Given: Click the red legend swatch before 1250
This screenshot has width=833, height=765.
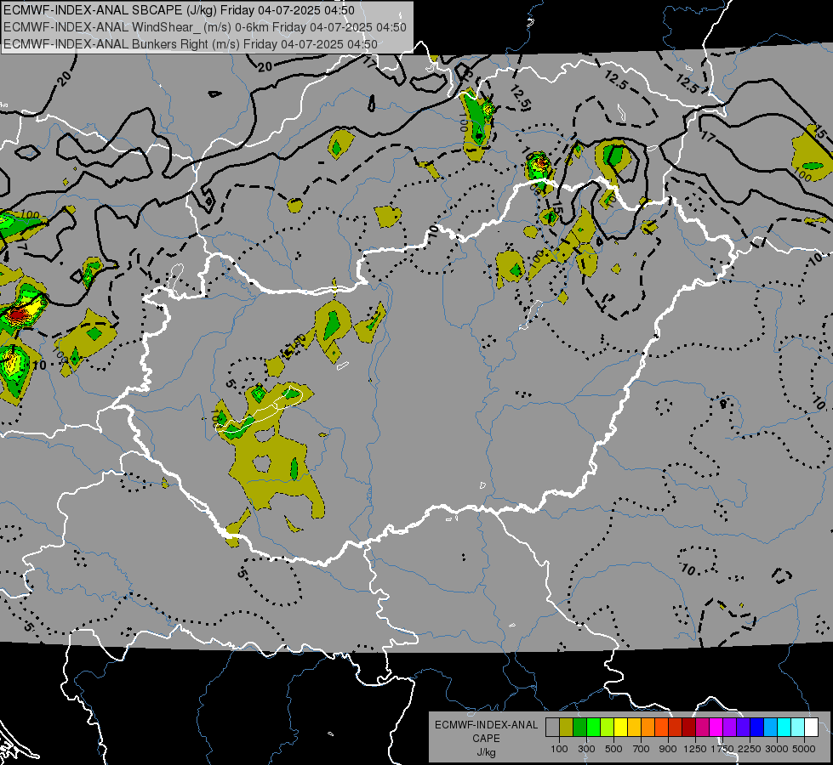Looking at the screenshot, I should click(x=676, y=728).
